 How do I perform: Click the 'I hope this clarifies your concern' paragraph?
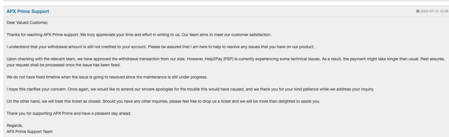[x=190, y=89]
